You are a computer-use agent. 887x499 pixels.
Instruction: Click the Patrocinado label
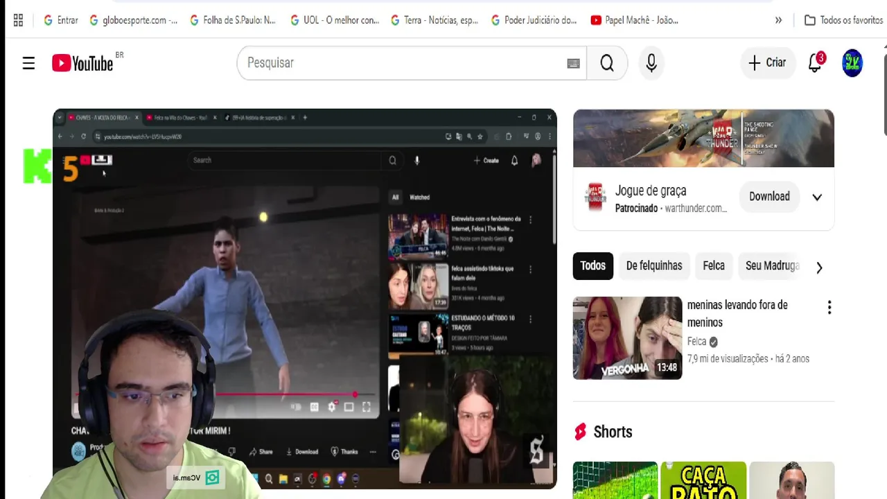pos(636,208)
